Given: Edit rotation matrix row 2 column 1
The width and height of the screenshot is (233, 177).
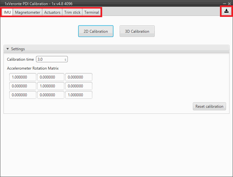Looking at the screenshot, I should [23, 86].
